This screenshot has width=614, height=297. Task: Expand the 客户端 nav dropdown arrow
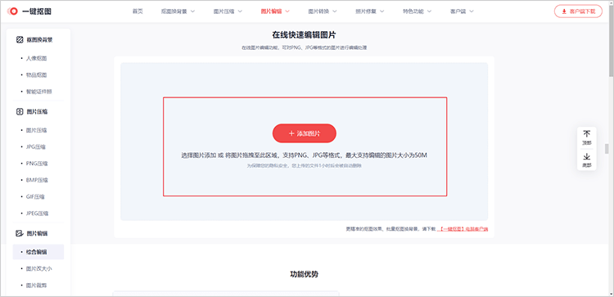point(472,11)
